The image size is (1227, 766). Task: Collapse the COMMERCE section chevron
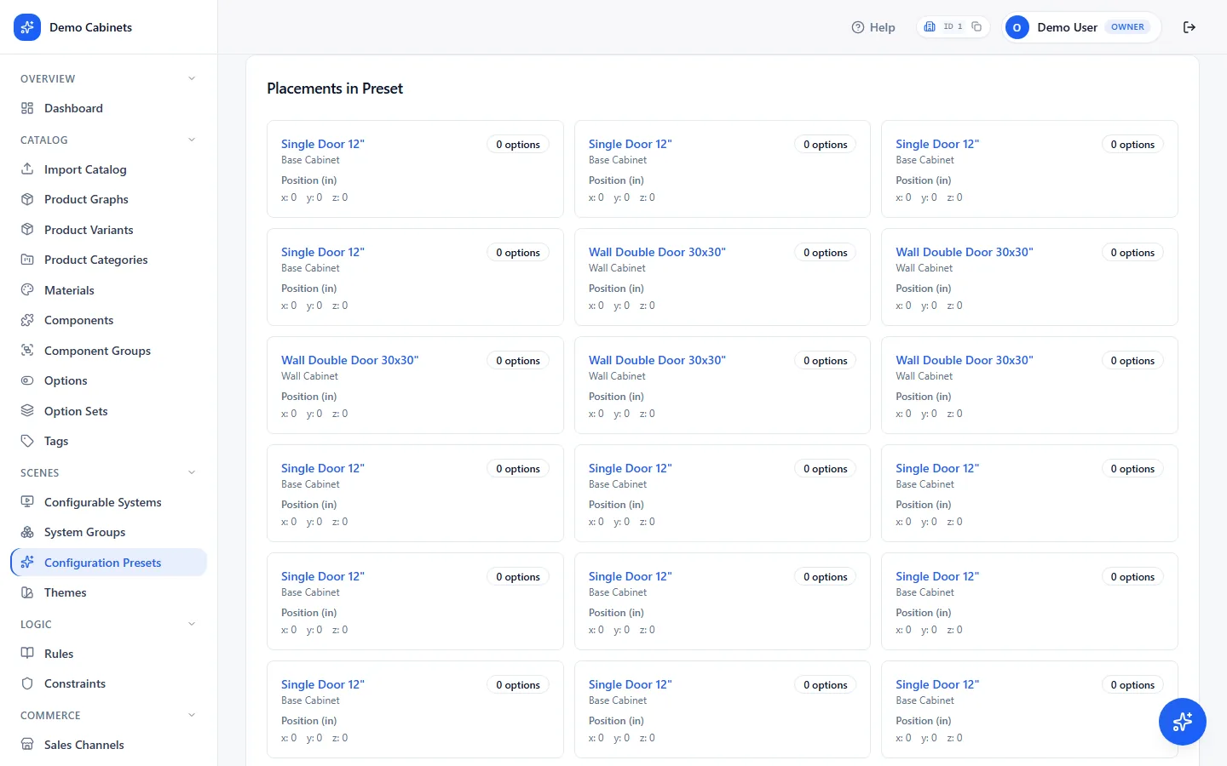[x=192, y=715]
